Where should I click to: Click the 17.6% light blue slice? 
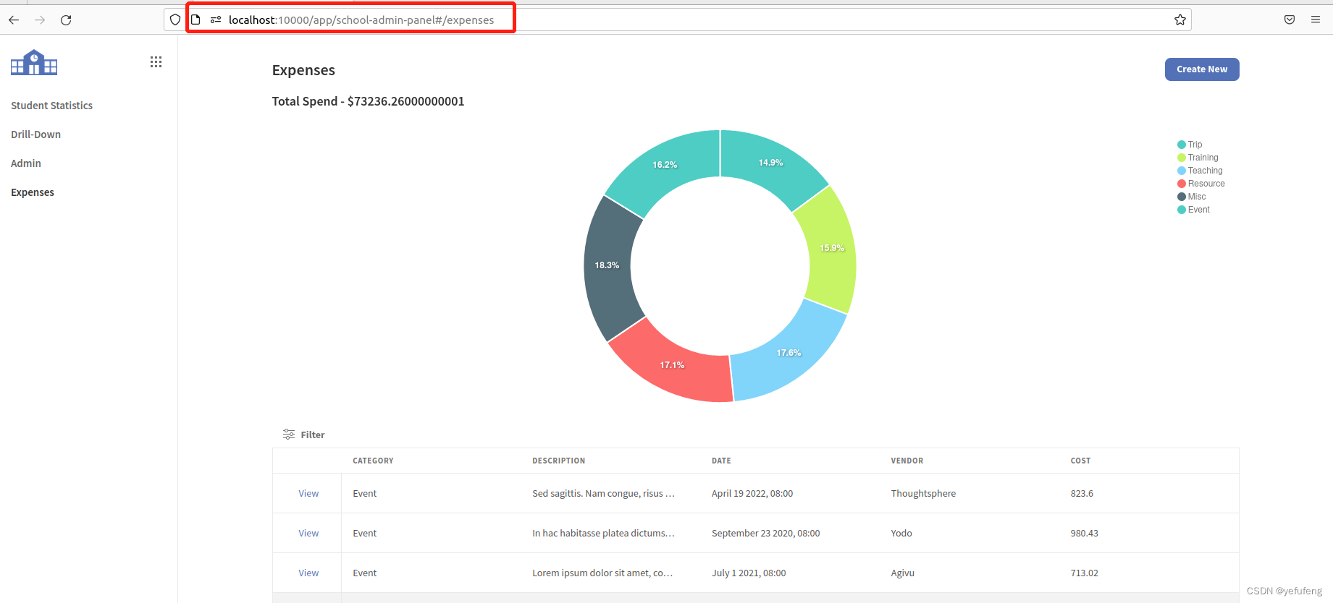click(791, 352)
